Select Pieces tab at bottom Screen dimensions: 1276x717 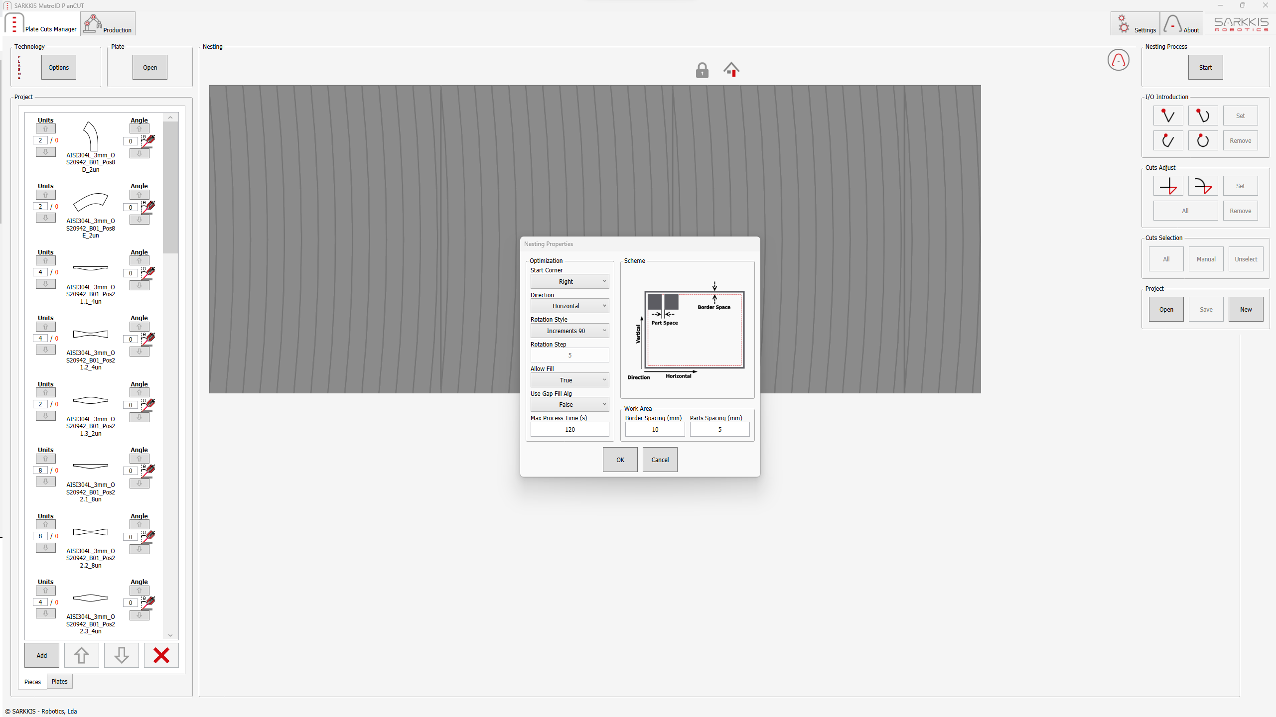33,682
